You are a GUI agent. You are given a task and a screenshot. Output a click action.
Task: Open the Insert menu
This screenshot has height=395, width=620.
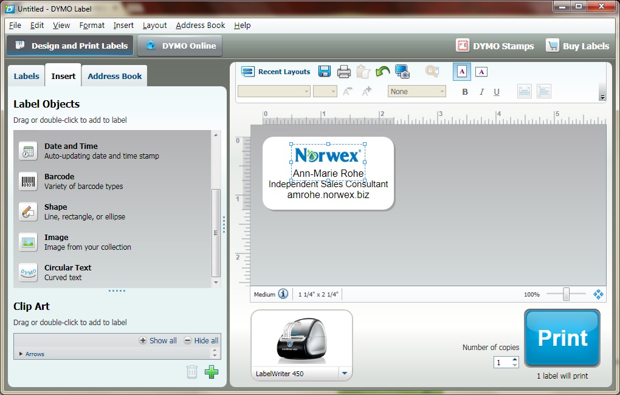click(x=123, y=26)
